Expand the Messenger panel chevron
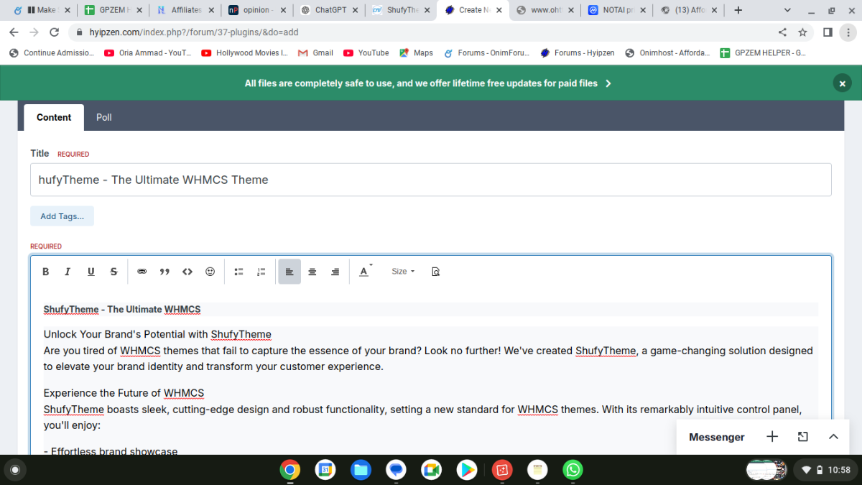 833,437
